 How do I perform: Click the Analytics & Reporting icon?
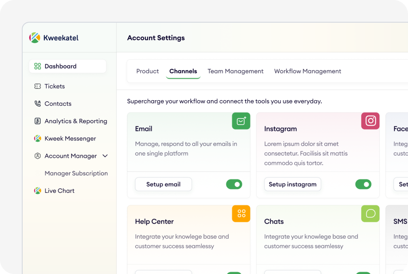coord(38,121)
